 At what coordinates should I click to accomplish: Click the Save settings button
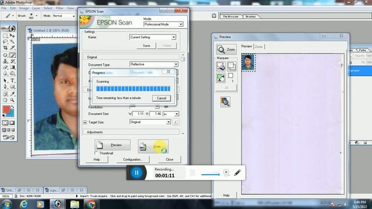point(146,46)
